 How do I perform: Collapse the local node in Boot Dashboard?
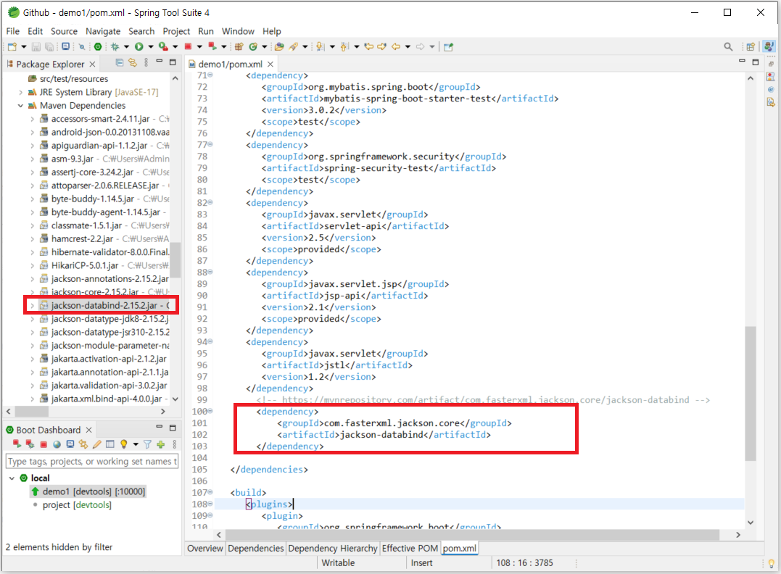click(x=12, y=478)
